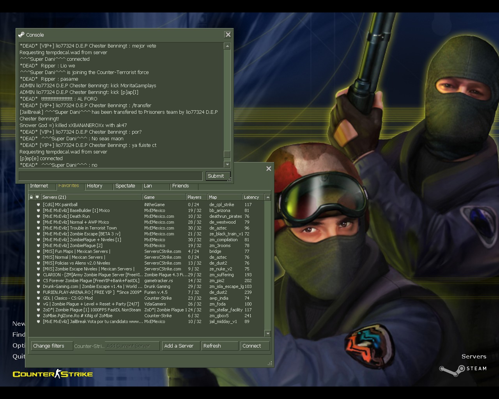Open Change filters in server browser

click(52, 346)
